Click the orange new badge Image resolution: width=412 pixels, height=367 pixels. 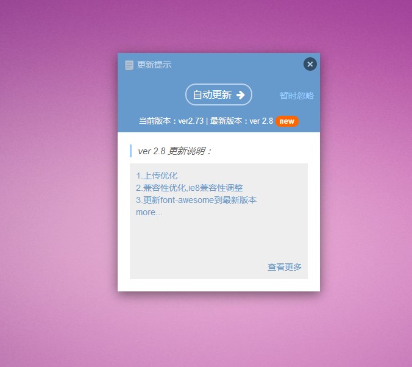pos(286,121)
